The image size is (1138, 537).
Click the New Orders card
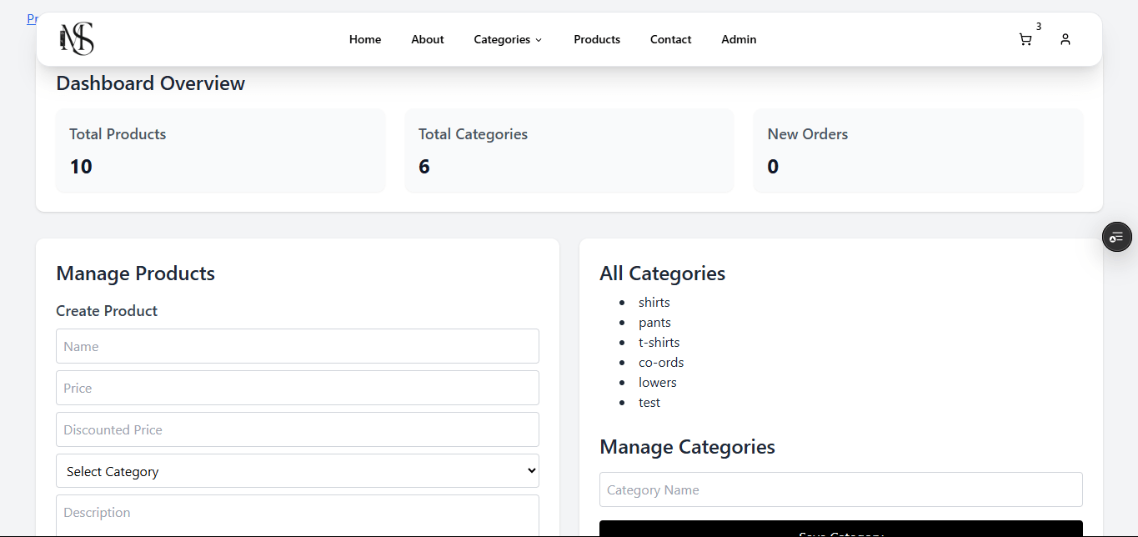pos(919,150)
